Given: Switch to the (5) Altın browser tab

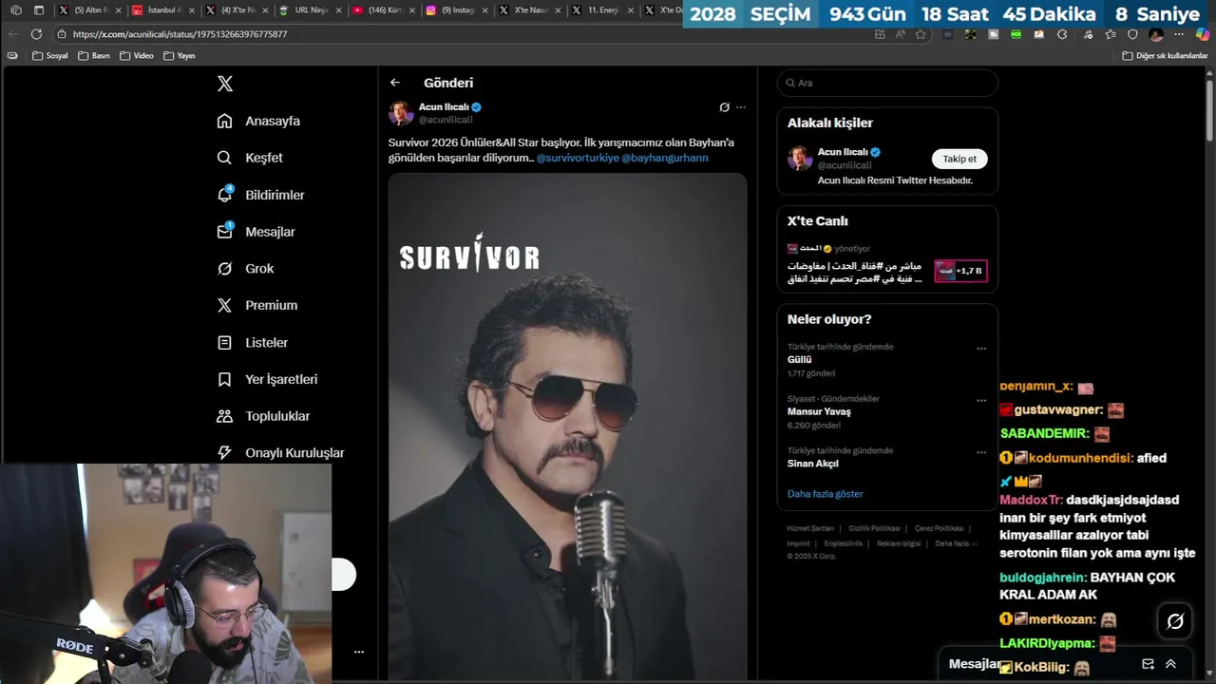Looking at the screenshot, I should tap(90, 10).
